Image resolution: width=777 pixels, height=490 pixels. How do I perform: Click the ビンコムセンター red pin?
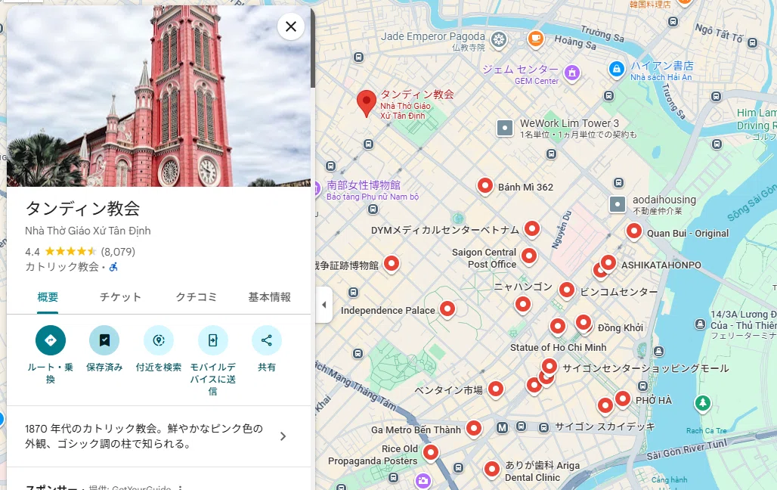(567, 290)
